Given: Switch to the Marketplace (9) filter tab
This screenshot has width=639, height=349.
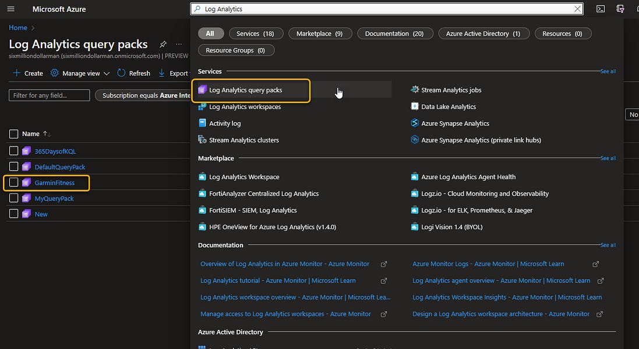Looking at the screenshot, I should click(320, 33).
